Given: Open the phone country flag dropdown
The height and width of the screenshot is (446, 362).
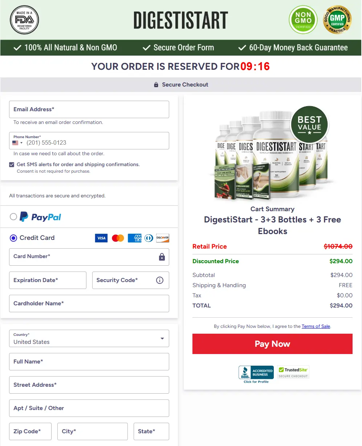Looking at the screenshot, I should (x=17, y=143).
